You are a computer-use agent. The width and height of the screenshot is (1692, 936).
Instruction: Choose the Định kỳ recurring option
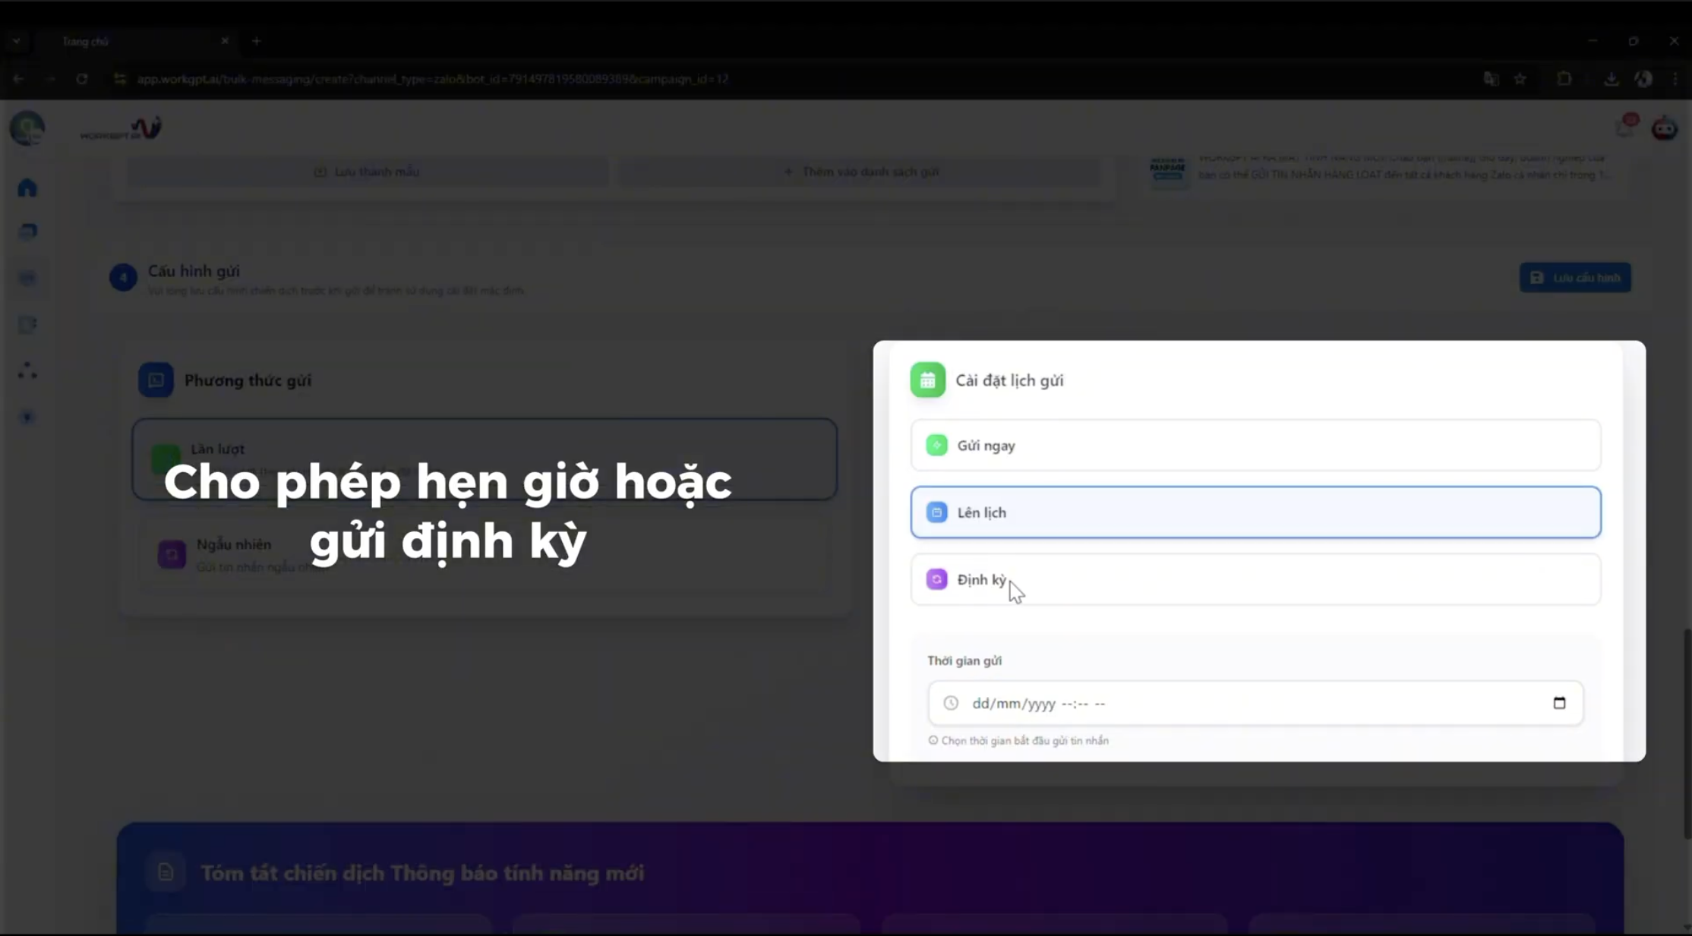tap(1255, 579)
